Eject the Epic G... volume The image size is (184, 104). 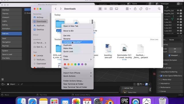pos(45,47)
